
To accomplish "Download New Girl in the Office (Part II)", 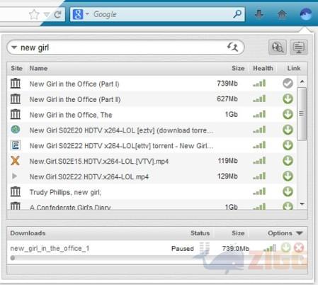I will click(288, 99).
